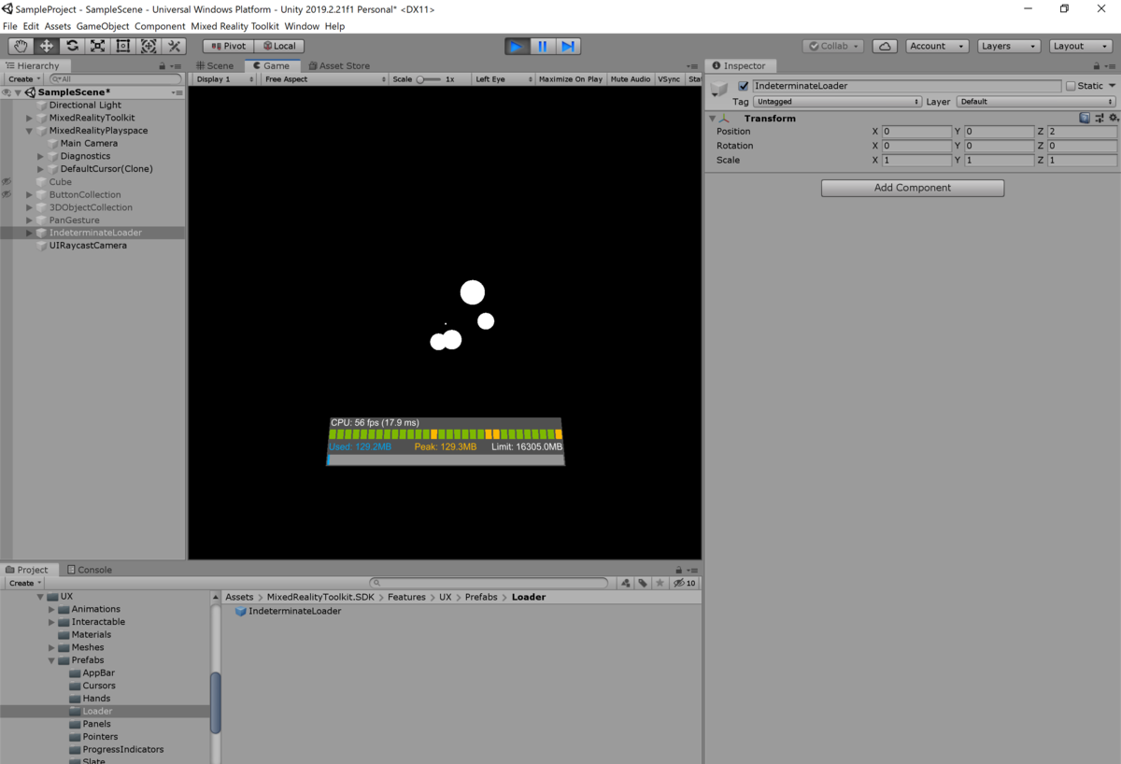The height and width of the screenshot is (764, 1121).
Task: Open the cloud services icon
Action: tap(885, 46)
